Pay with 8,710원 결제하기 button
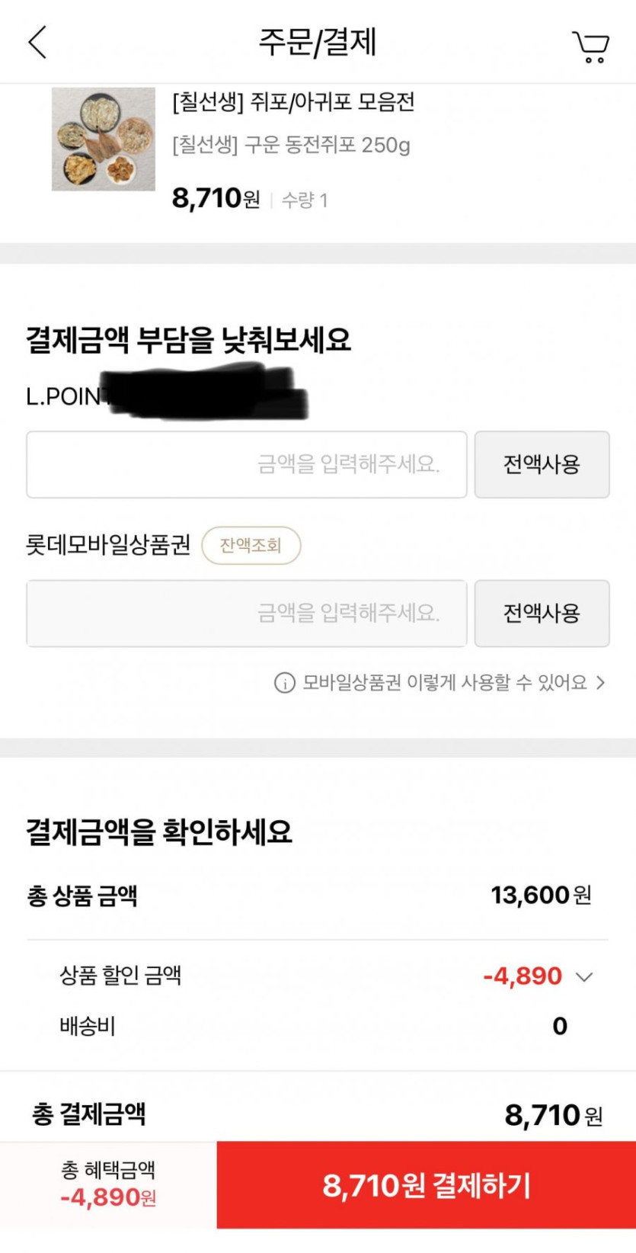The image size is (636, 1253). pyautogui.click(x=426, y=1185)
